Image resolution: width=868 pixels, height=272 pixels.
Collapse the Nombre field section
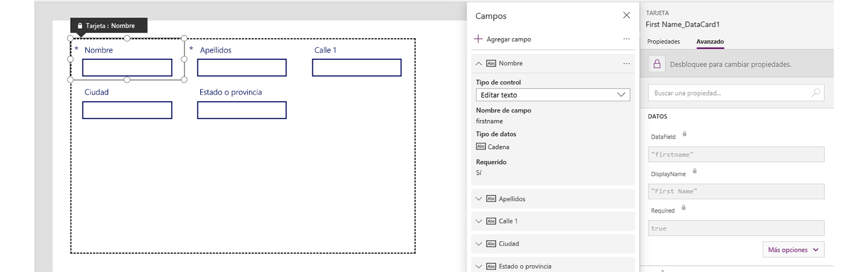tap(478, 64)
